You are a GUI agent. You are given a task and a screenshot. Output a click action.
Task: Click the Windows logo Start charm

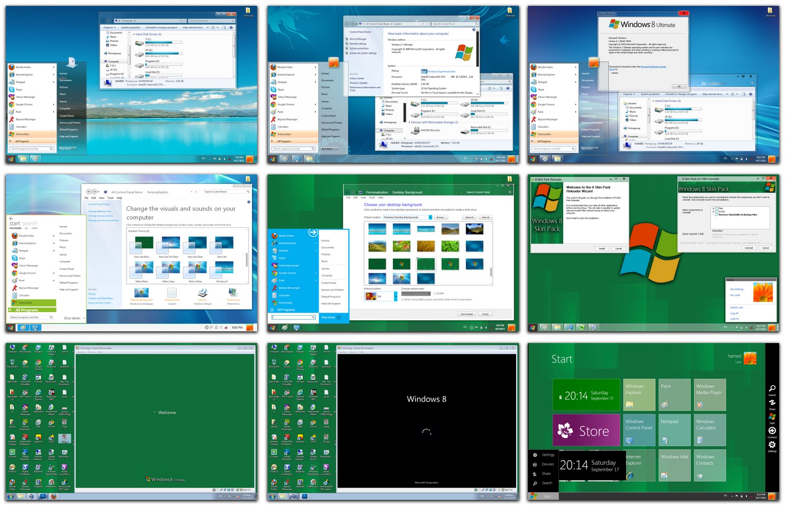[772, 416]
